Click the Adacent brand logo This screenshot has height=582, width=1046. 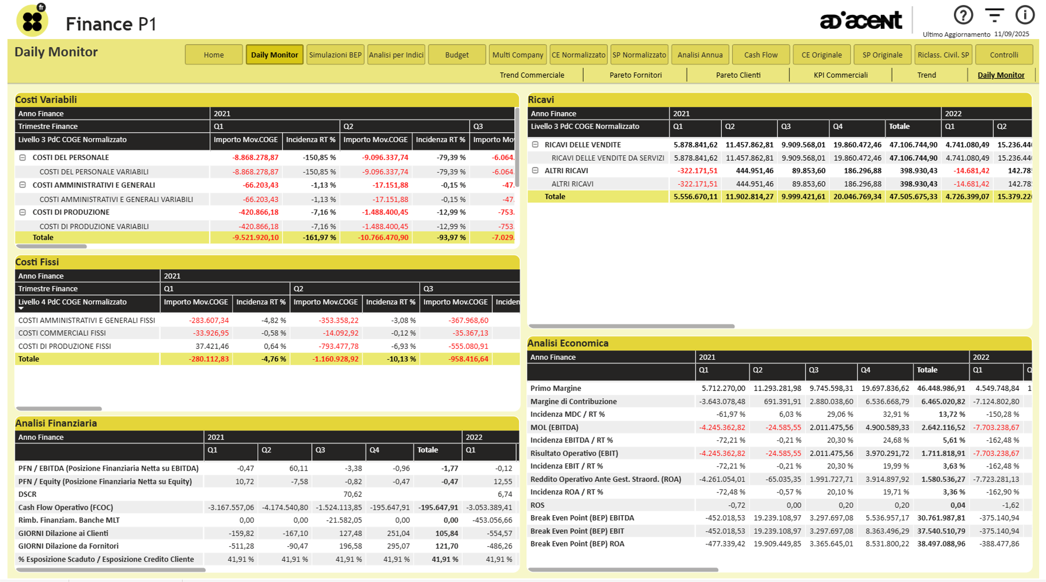pyautogui.click(x=861, y=20)
